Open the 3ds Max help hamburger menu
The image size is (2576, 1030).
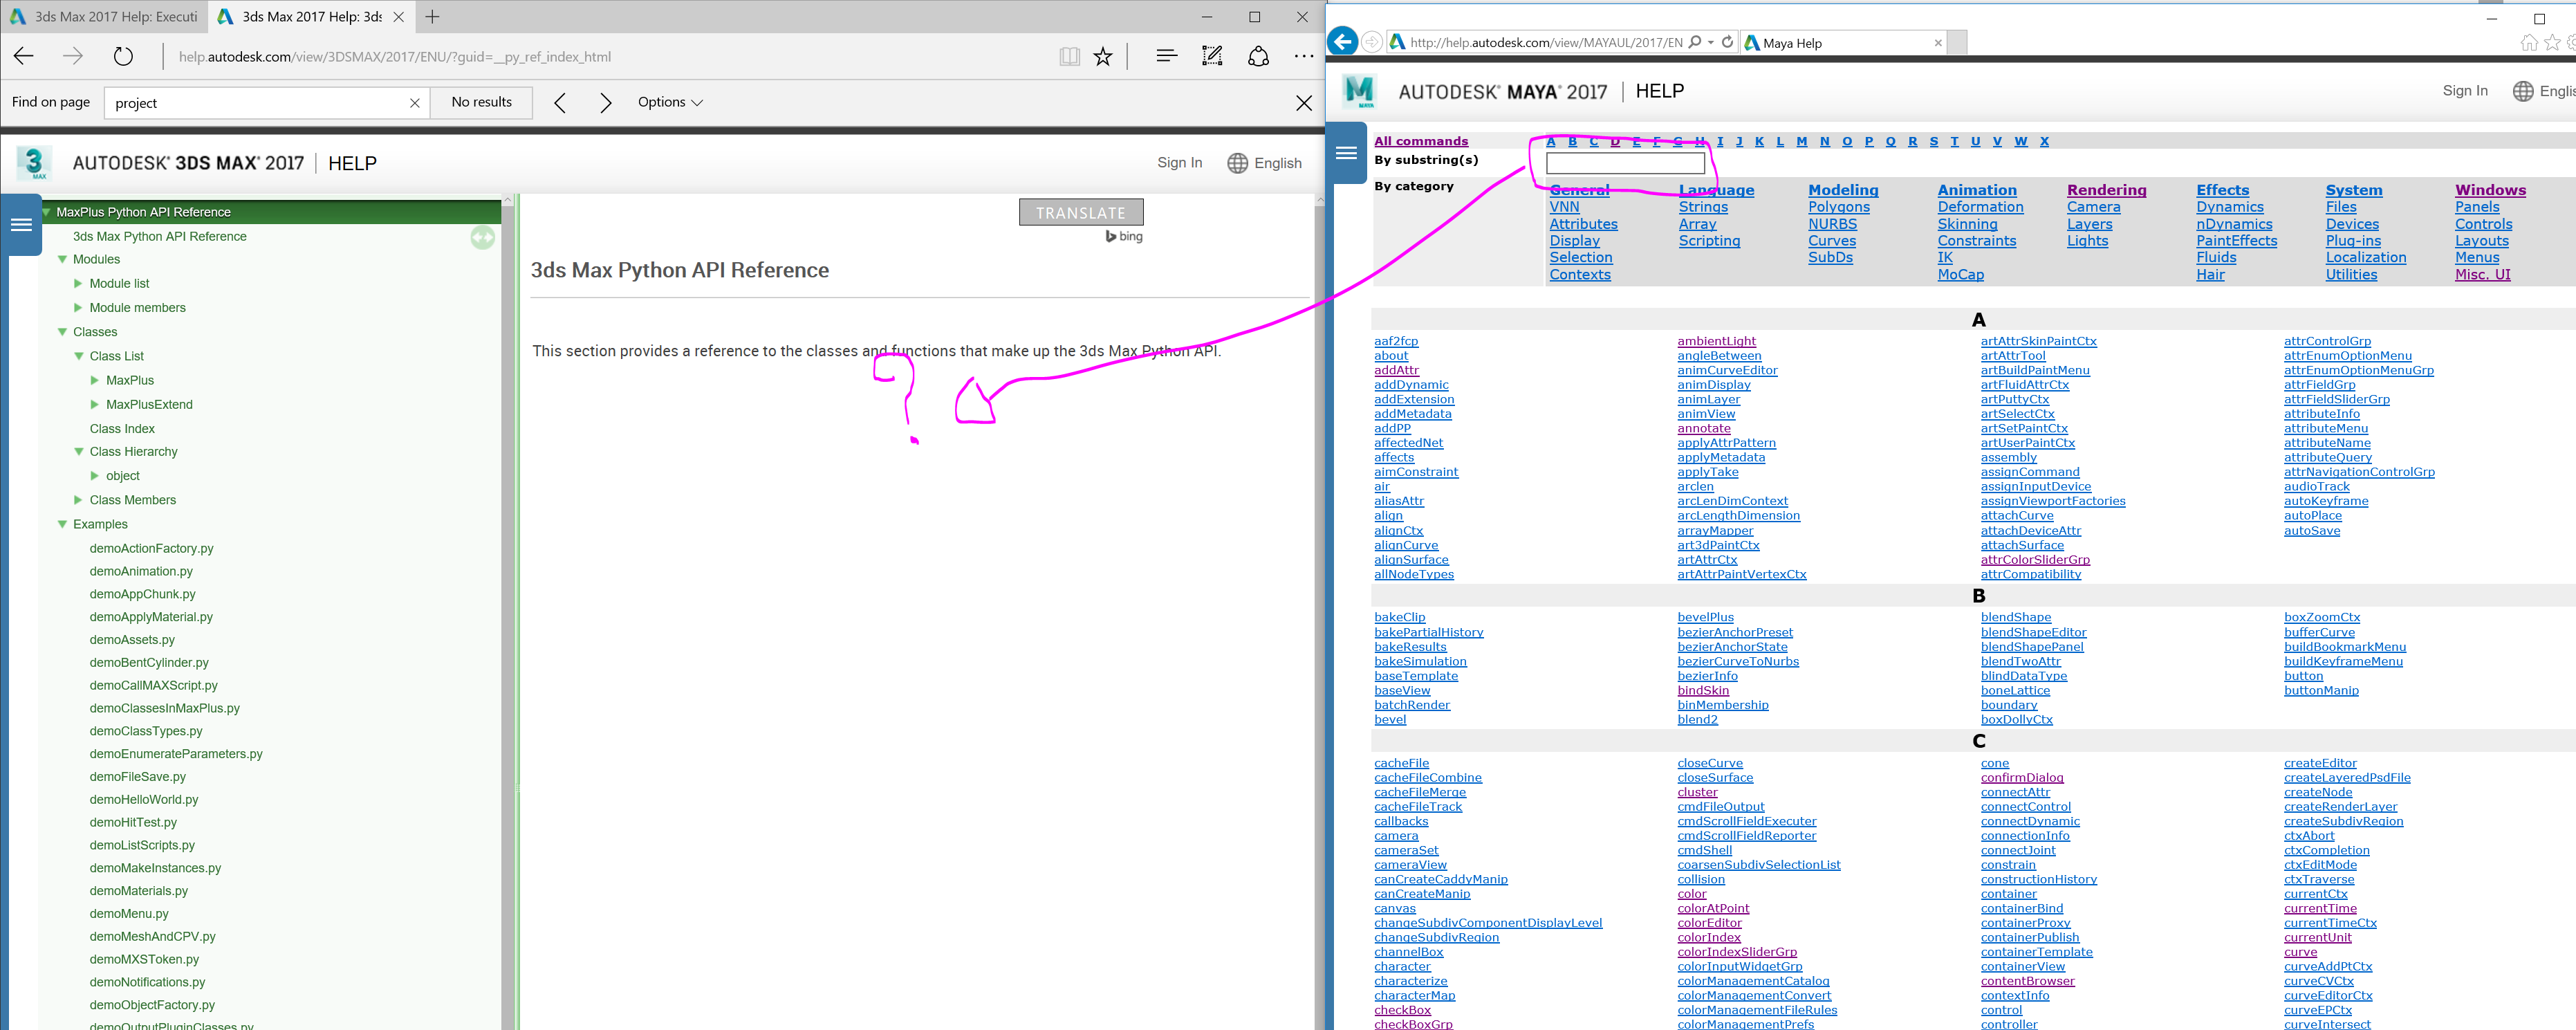21,225
